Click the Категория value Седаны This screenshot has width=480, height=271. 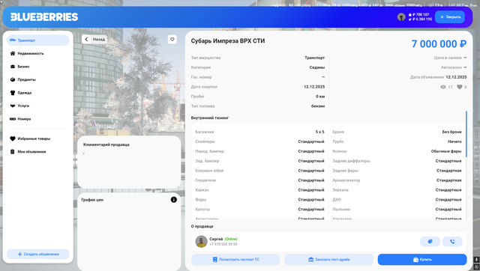pos(316,67)
